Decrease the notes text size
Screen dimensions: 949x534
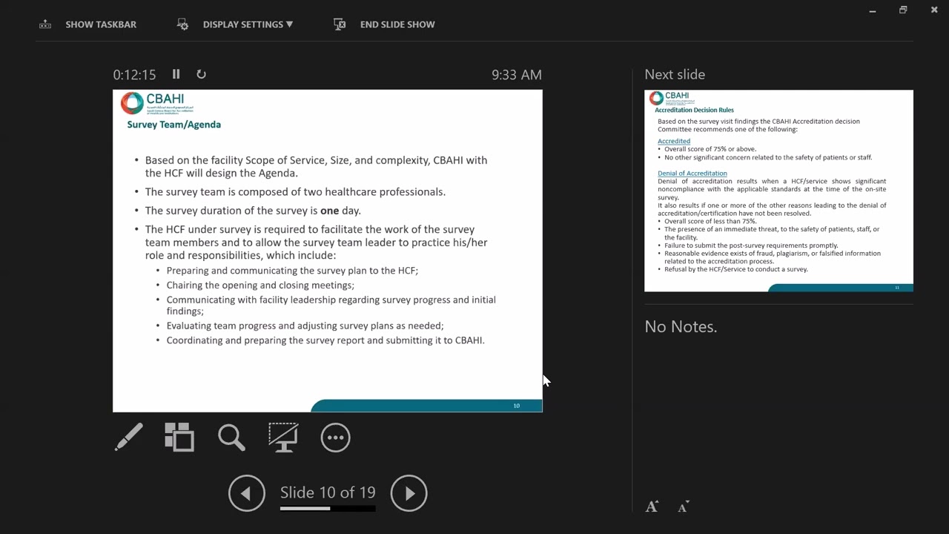tap(684, 507)
